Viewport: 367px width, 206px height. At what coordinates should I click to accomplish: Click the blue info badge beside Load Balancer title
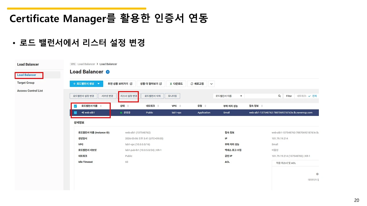(108, 72)
